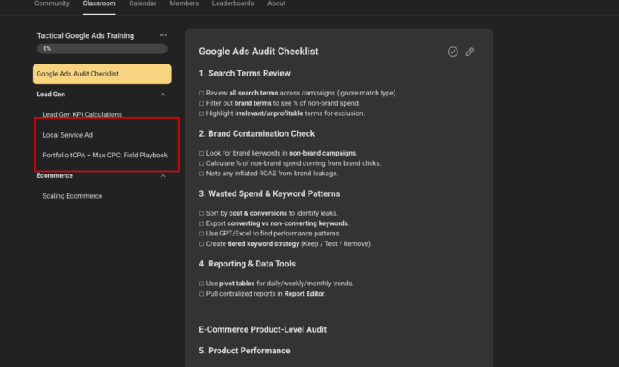619x367 pixels.
Task: Mark lesson complete with the checkmark icon
Action: (x=453, y=52)
